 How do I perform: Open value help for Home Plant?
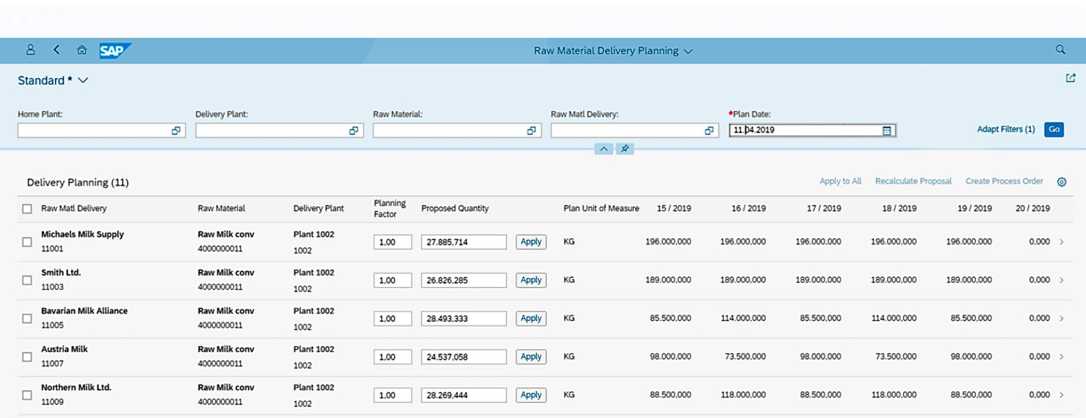click(176, 130)
